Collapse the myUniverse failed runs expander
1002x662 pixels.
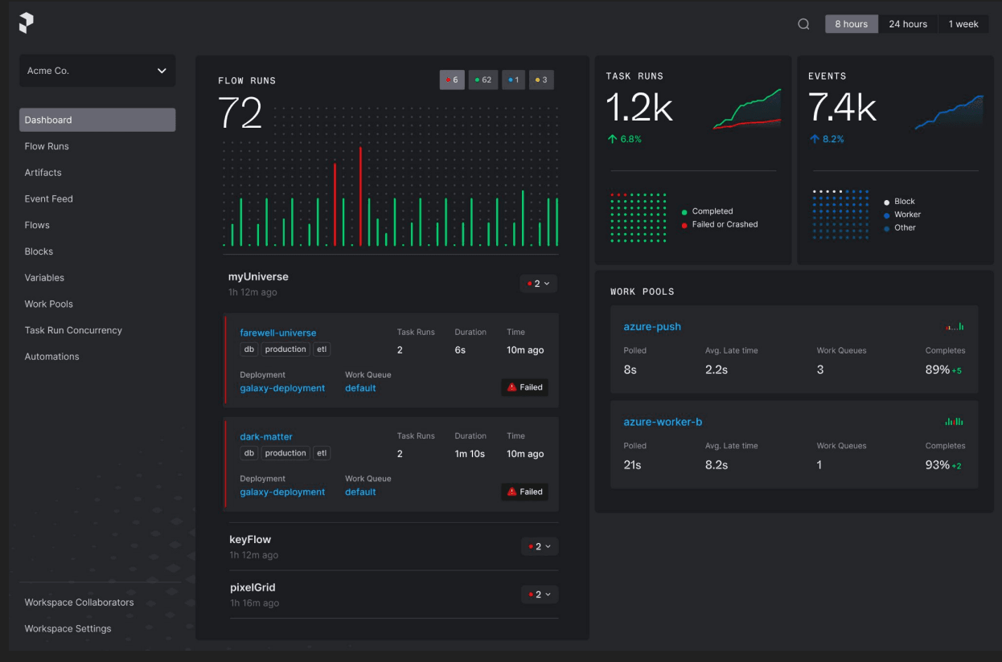coord(538,284)
